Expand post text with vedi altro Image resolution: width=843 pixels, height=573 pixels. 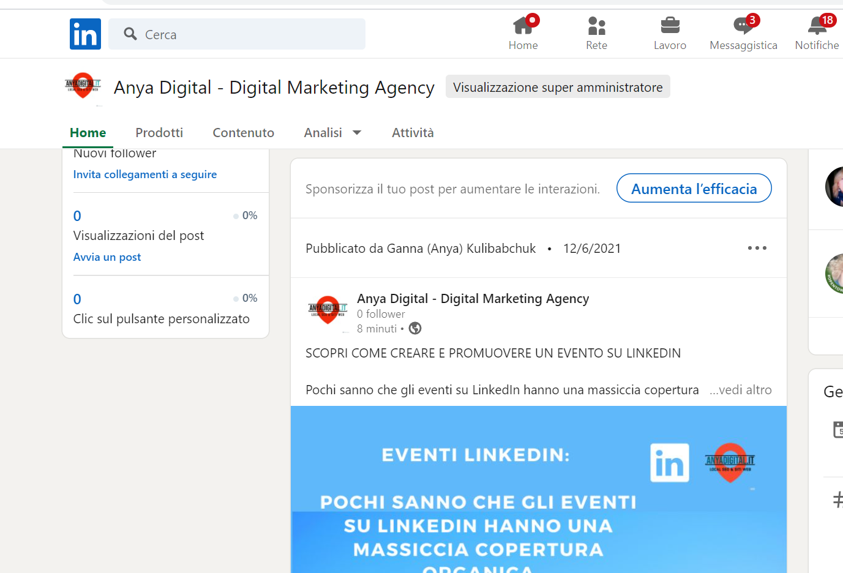point(741,390)
